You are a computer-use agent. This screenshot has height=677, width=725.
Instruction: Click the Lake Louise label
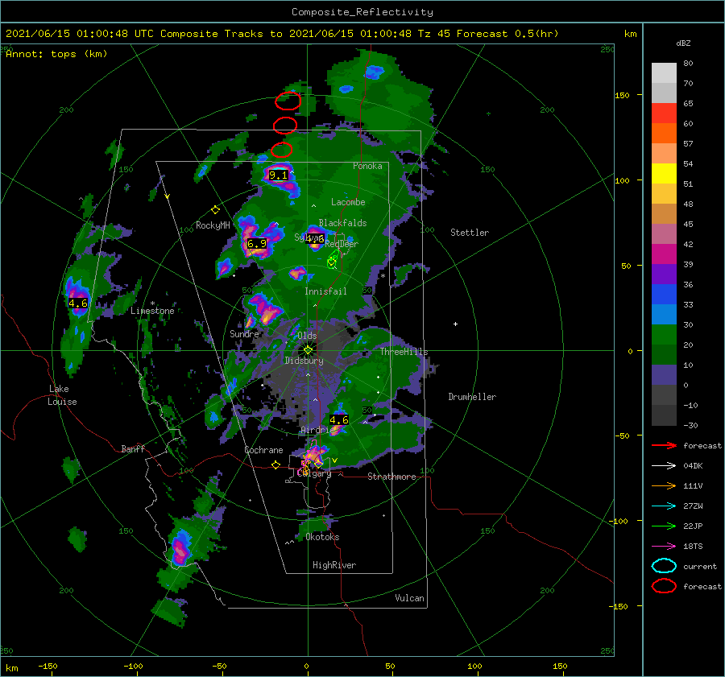(62, 395)
